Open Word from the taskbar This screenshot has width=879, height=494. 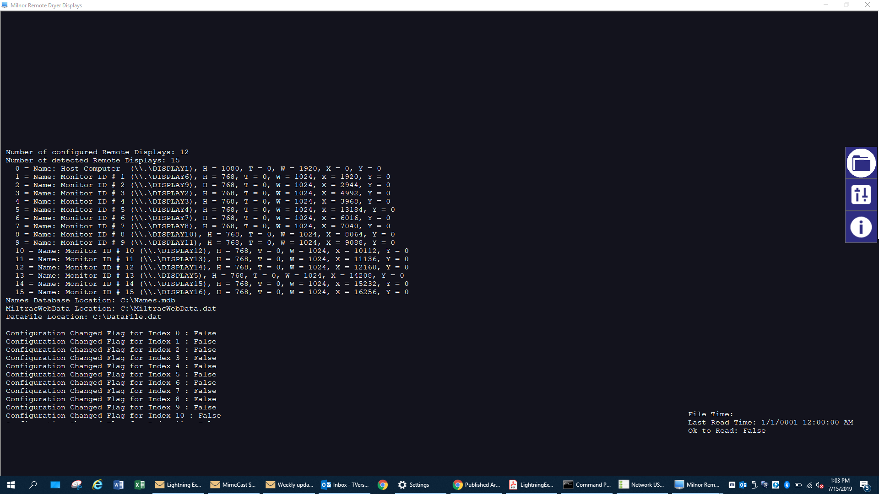[x=119, y=485]
